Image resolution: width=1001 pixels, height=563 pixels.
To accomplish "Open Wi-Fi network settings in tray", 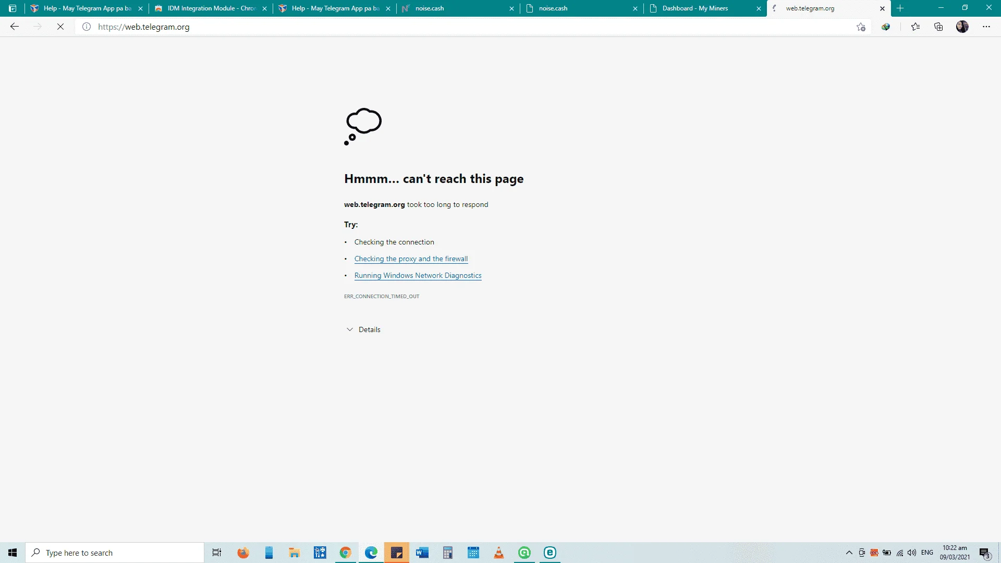I will point(900,553).
